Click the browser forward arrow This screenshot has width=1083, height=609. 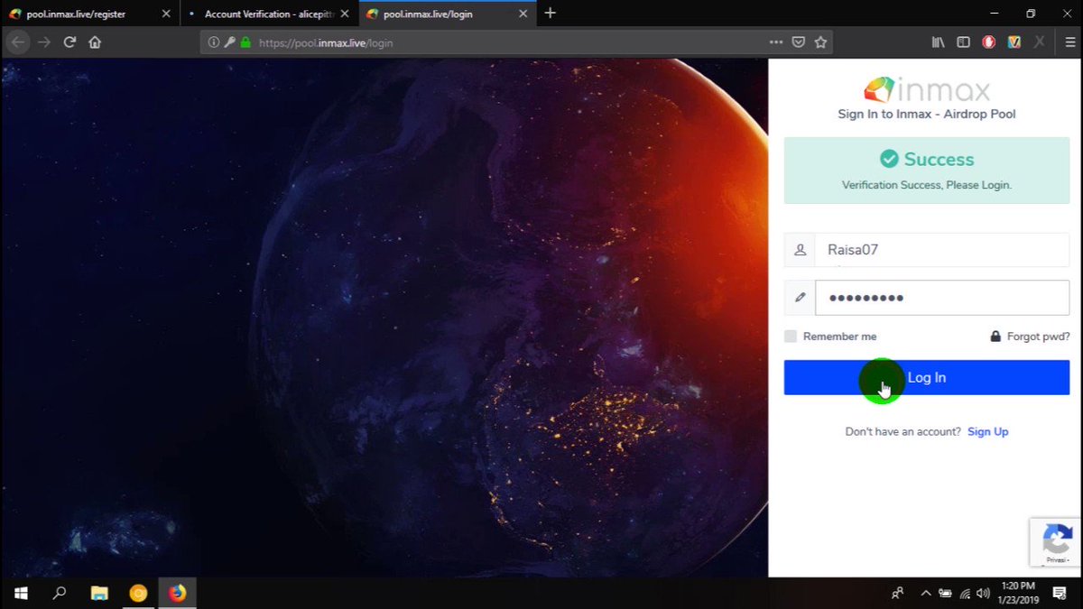44,42
